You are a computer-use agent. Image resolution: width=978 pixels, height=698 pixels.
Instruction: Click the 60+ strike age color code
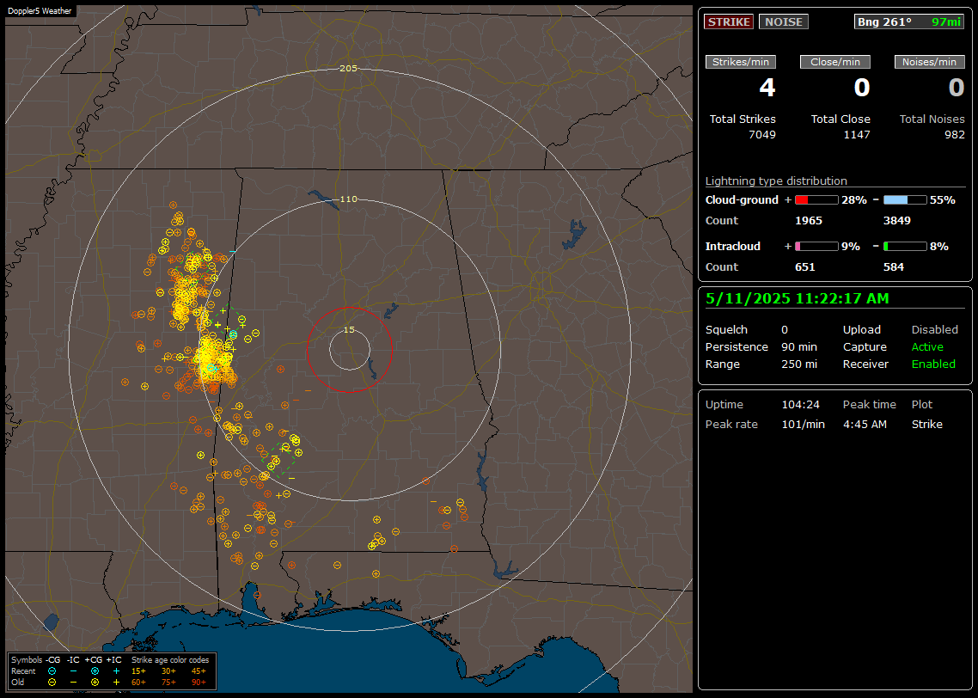point(138,683)
